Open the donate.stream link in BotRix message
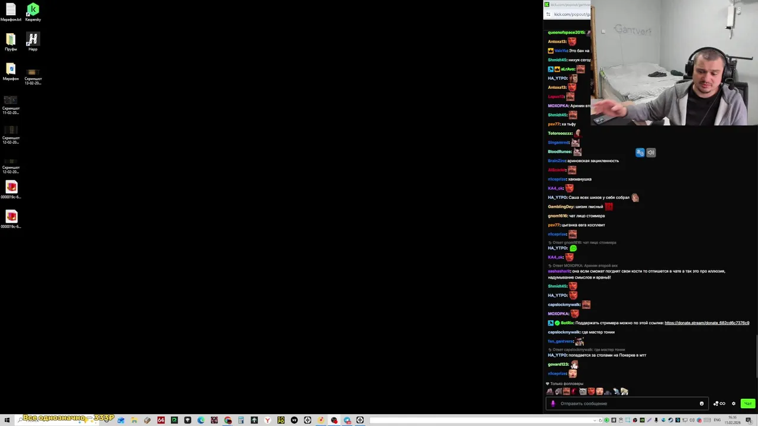Viewport: 758px width, 426px height. 706,323
